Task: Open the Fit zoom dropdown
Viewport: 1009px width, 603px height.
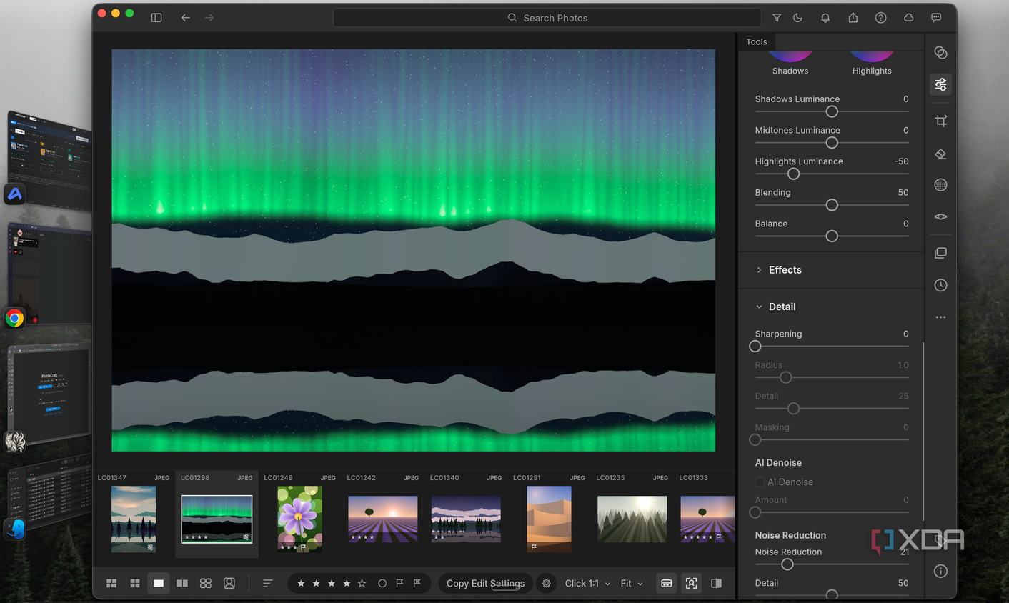Action: click(x=632, y=584)
